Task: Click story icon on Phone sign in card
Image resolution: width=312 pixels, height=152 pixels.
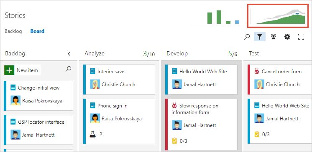Action: (92, 106)
